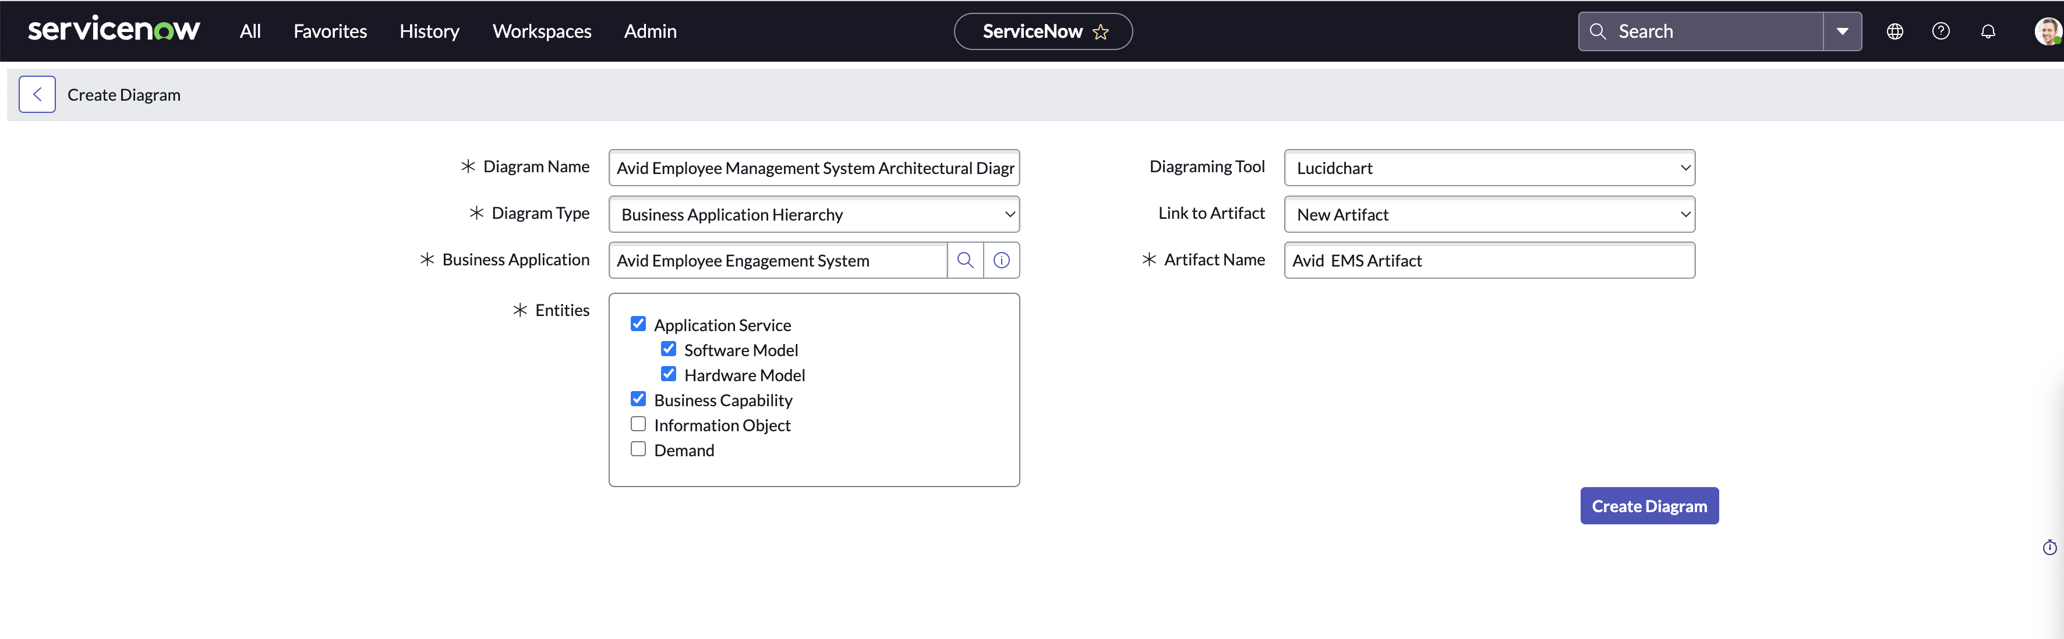Open the History menu
Screen dimensions: 2064x639
click(429, 31)
